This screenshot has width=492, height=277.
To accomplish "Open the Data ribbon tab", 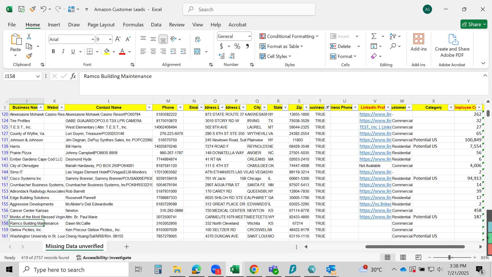I will click(156, 25).
